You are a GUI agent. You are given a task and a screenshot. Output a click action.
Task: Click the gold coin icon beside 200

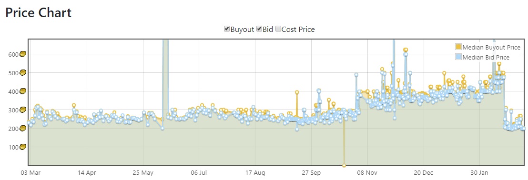coord(23,128)
